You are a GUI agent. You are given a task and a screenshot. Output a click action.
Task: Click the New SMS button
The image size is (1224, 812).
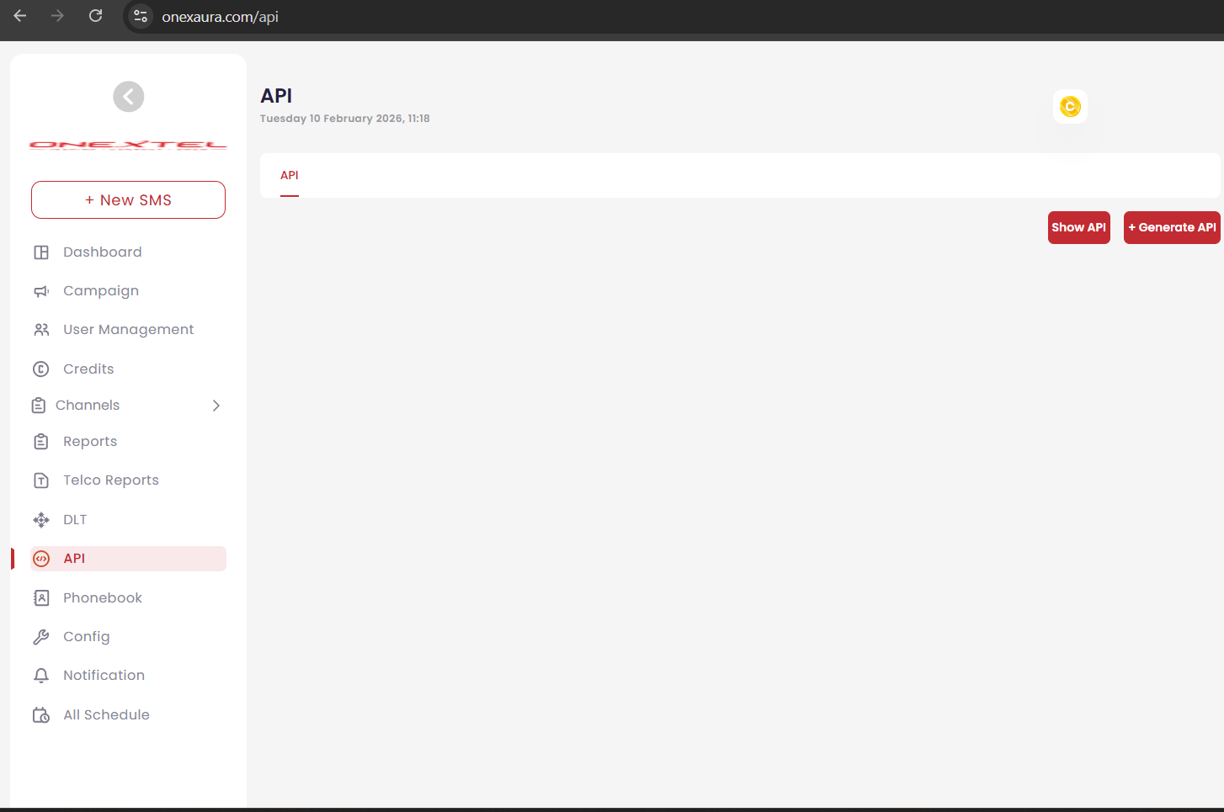[128, 200]
